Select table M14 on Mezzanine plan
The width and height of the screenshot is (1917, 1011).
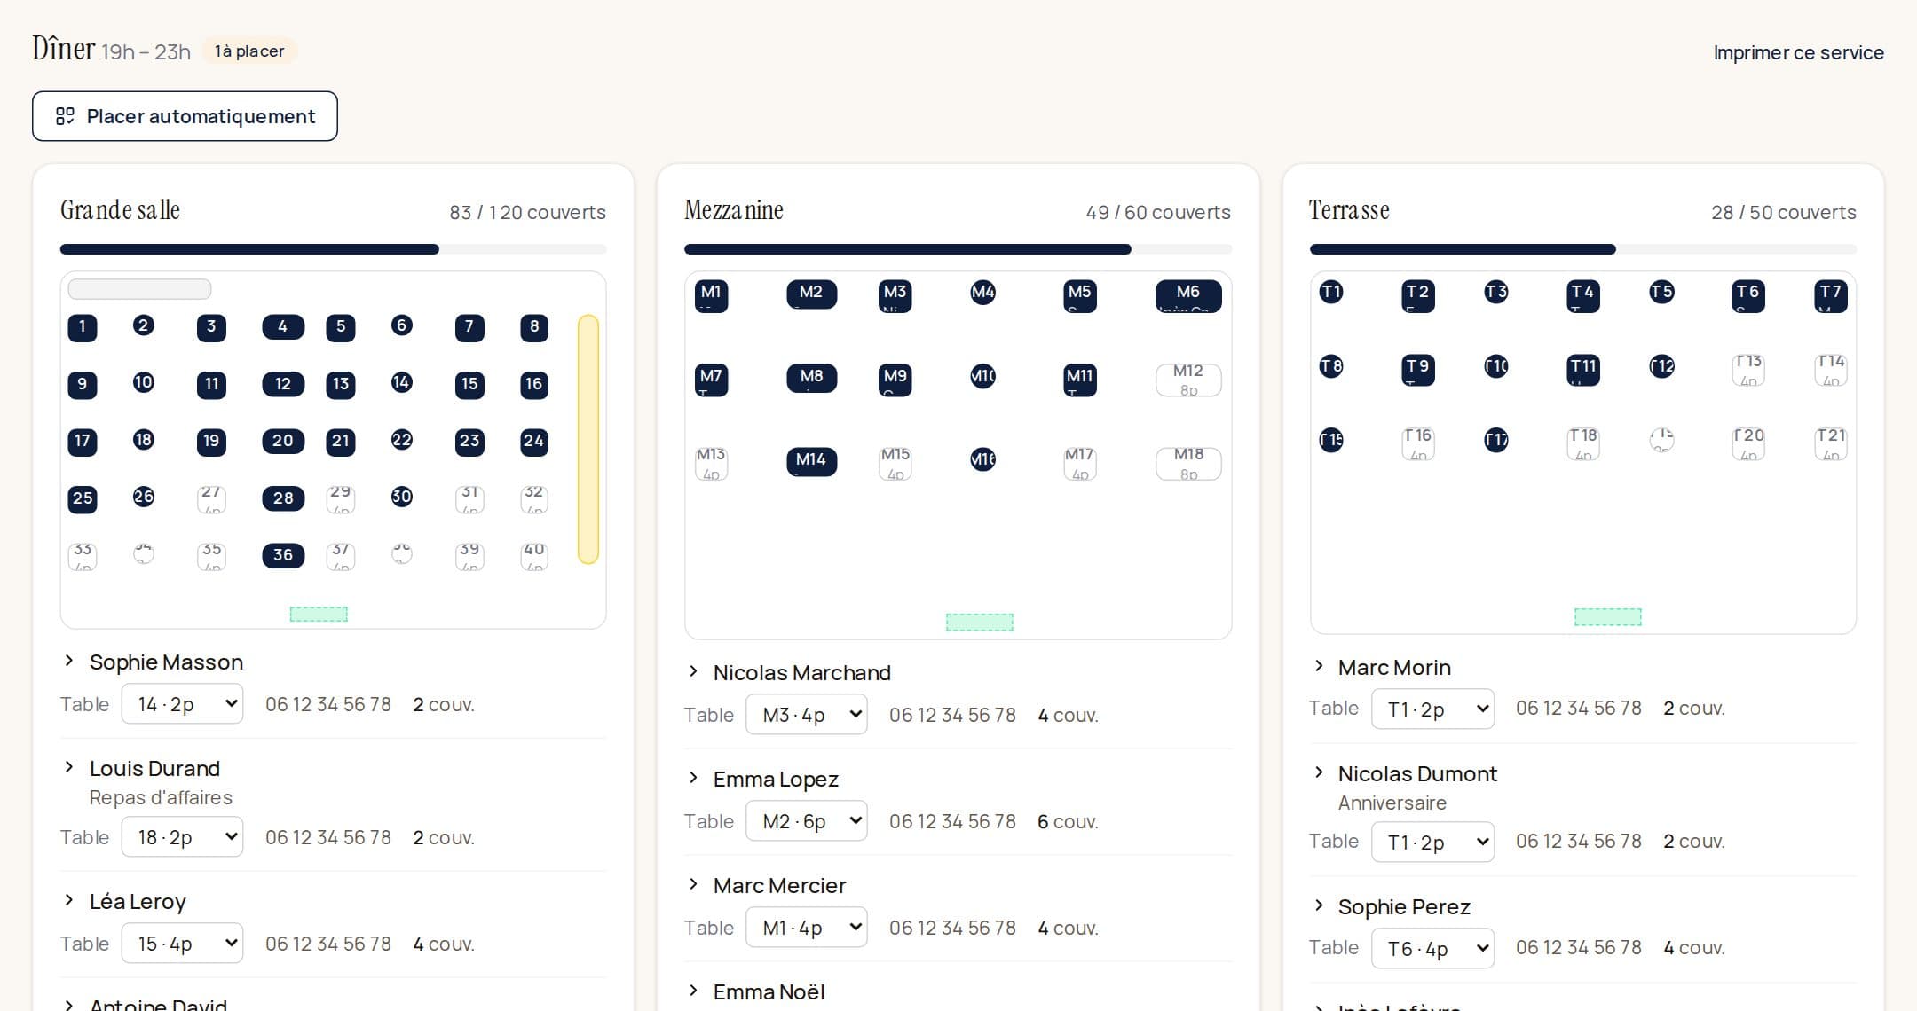[x=811, y=460]
